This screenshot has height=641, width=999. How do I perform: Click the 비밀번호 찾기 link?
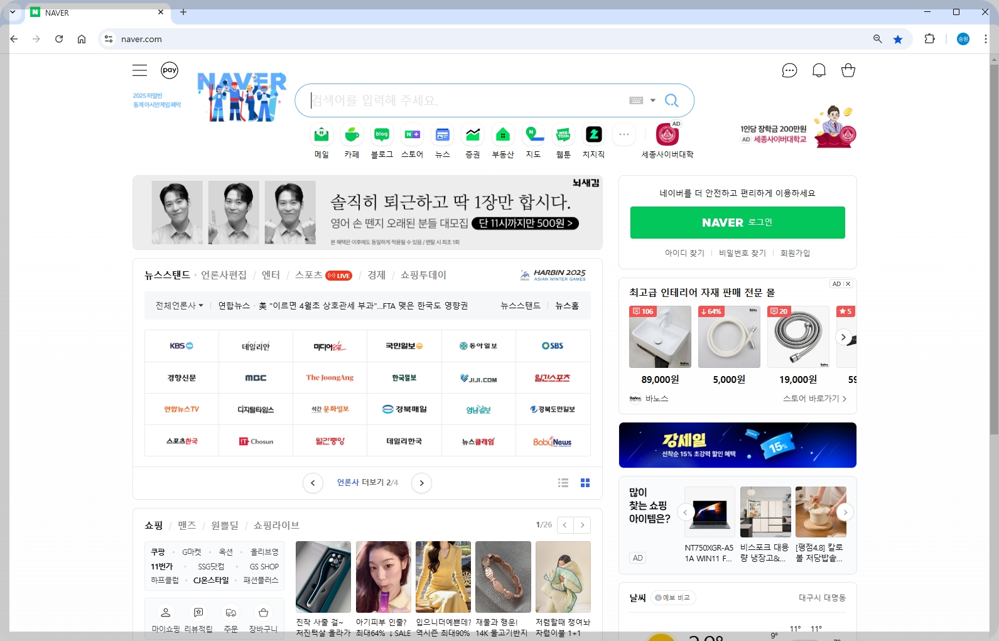[x=742, y=253]
